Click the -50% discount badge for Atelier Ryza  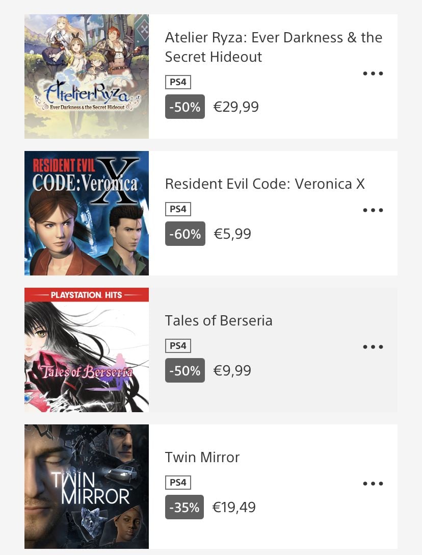[185, 107]
